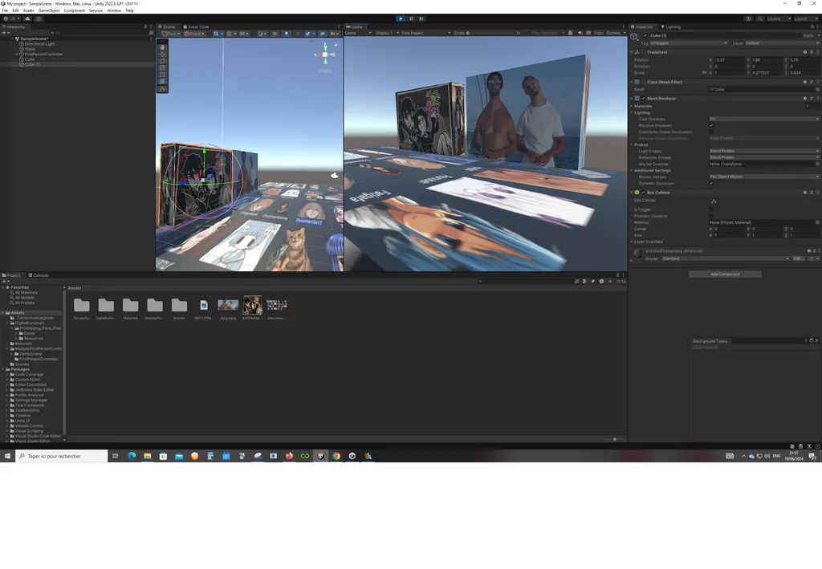Image resolution: width=822 pixels, height=569 pixels.
Task: Select the Scale tool in Scene view
Action: click(x=162, y=67)
